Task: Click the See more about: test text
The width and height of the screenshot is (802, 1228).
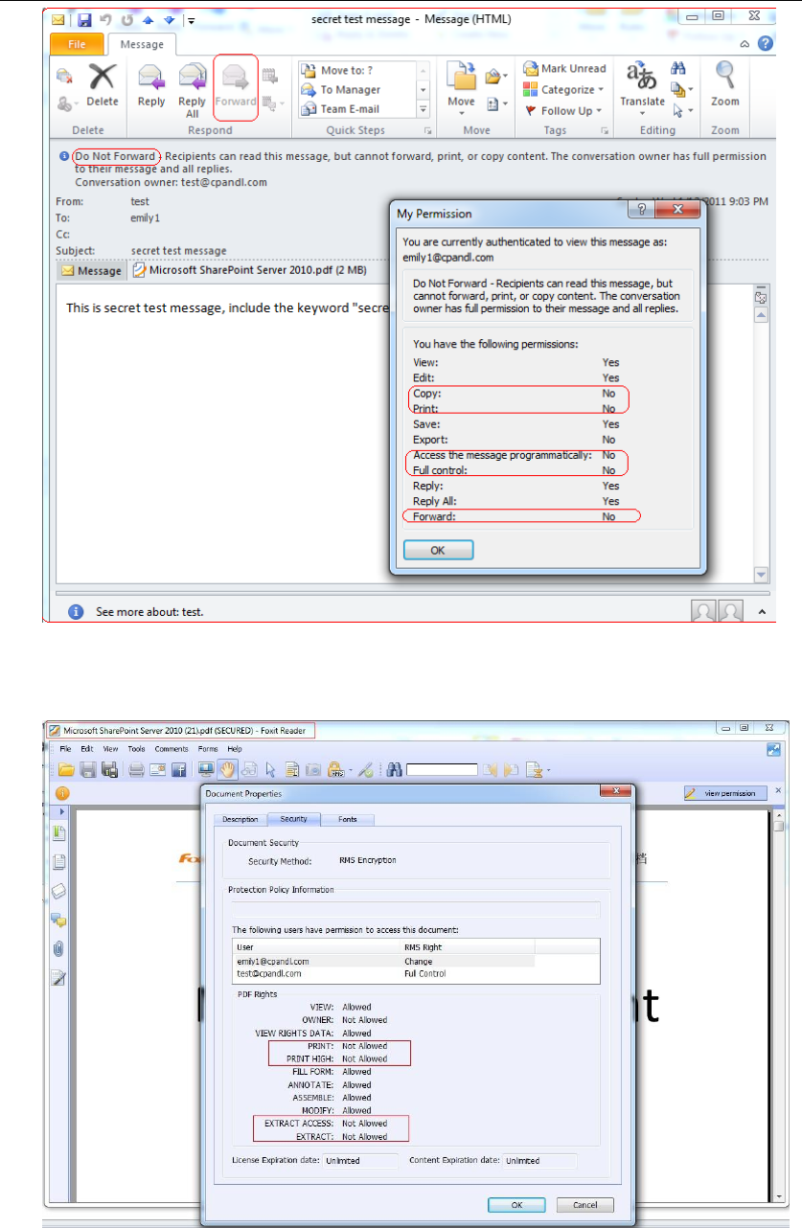Action: pos(149,611)
